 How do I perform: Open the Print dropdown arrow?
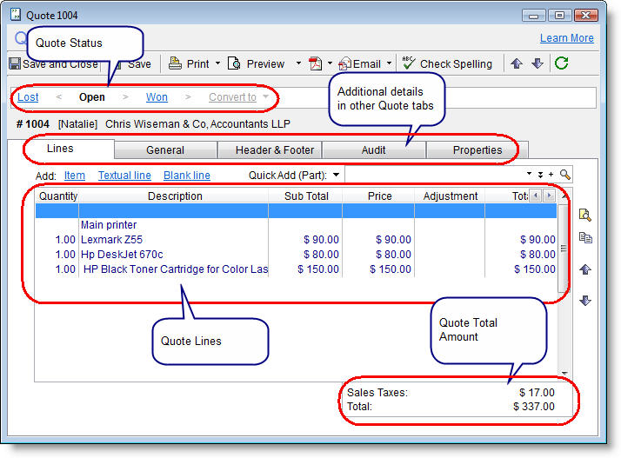(x=217, y=63)
